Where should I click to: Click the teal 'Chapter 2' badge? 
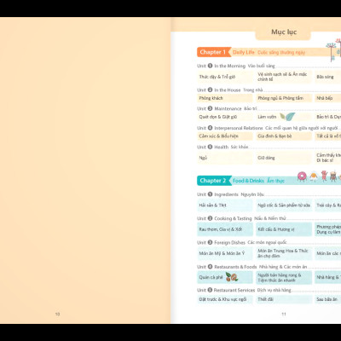(x=213, y=181)
